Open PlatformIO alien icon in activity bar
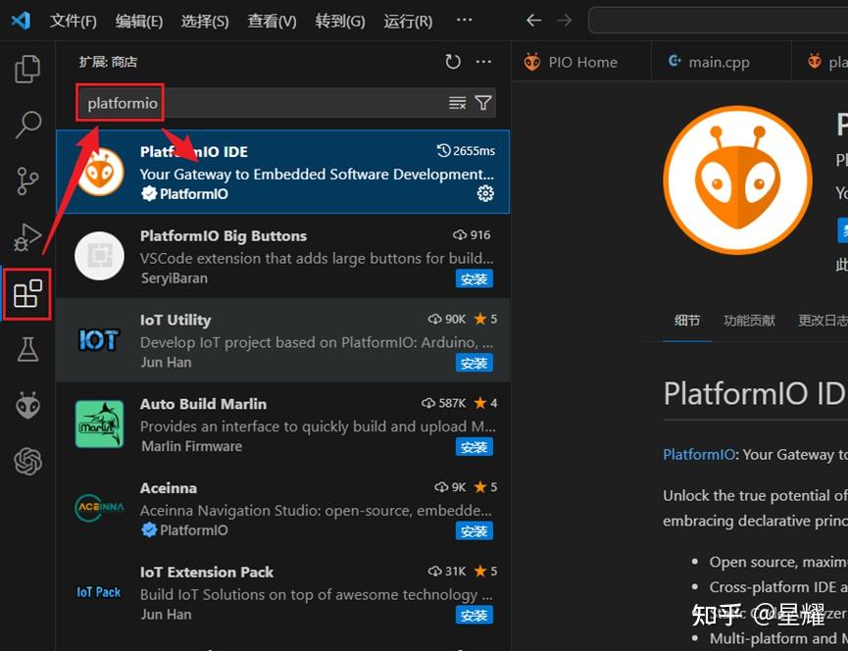The height and width of the screenshot is (651, 848). [26, 405]
